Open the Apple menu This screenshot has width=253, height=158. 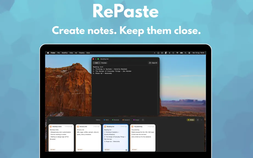pyautogui.click(x=48, y=53)
